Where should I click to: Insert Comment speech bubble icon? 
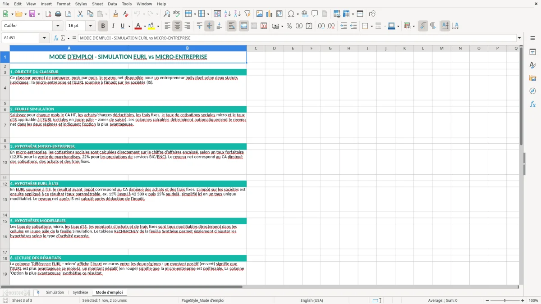point(315,14)
